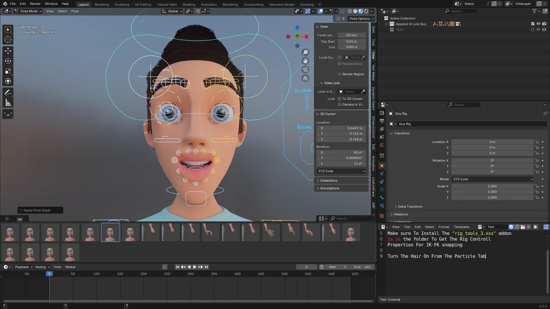The image size is (550, 309).
Task: Activate the Annotate tool
Action: point(8,92)
